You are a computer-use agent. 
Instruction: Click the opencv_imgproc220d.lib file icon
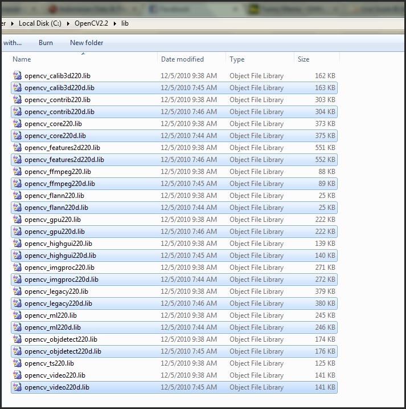[x=18, y=280]
